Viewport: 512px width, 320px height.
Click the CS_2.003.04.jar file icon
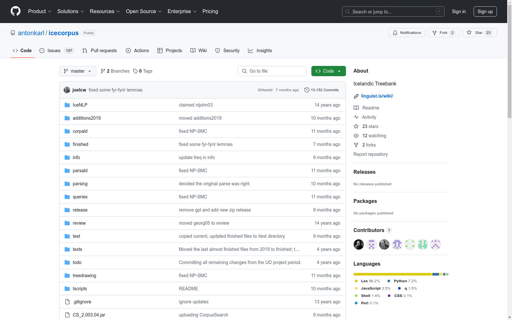pos(67,315)
